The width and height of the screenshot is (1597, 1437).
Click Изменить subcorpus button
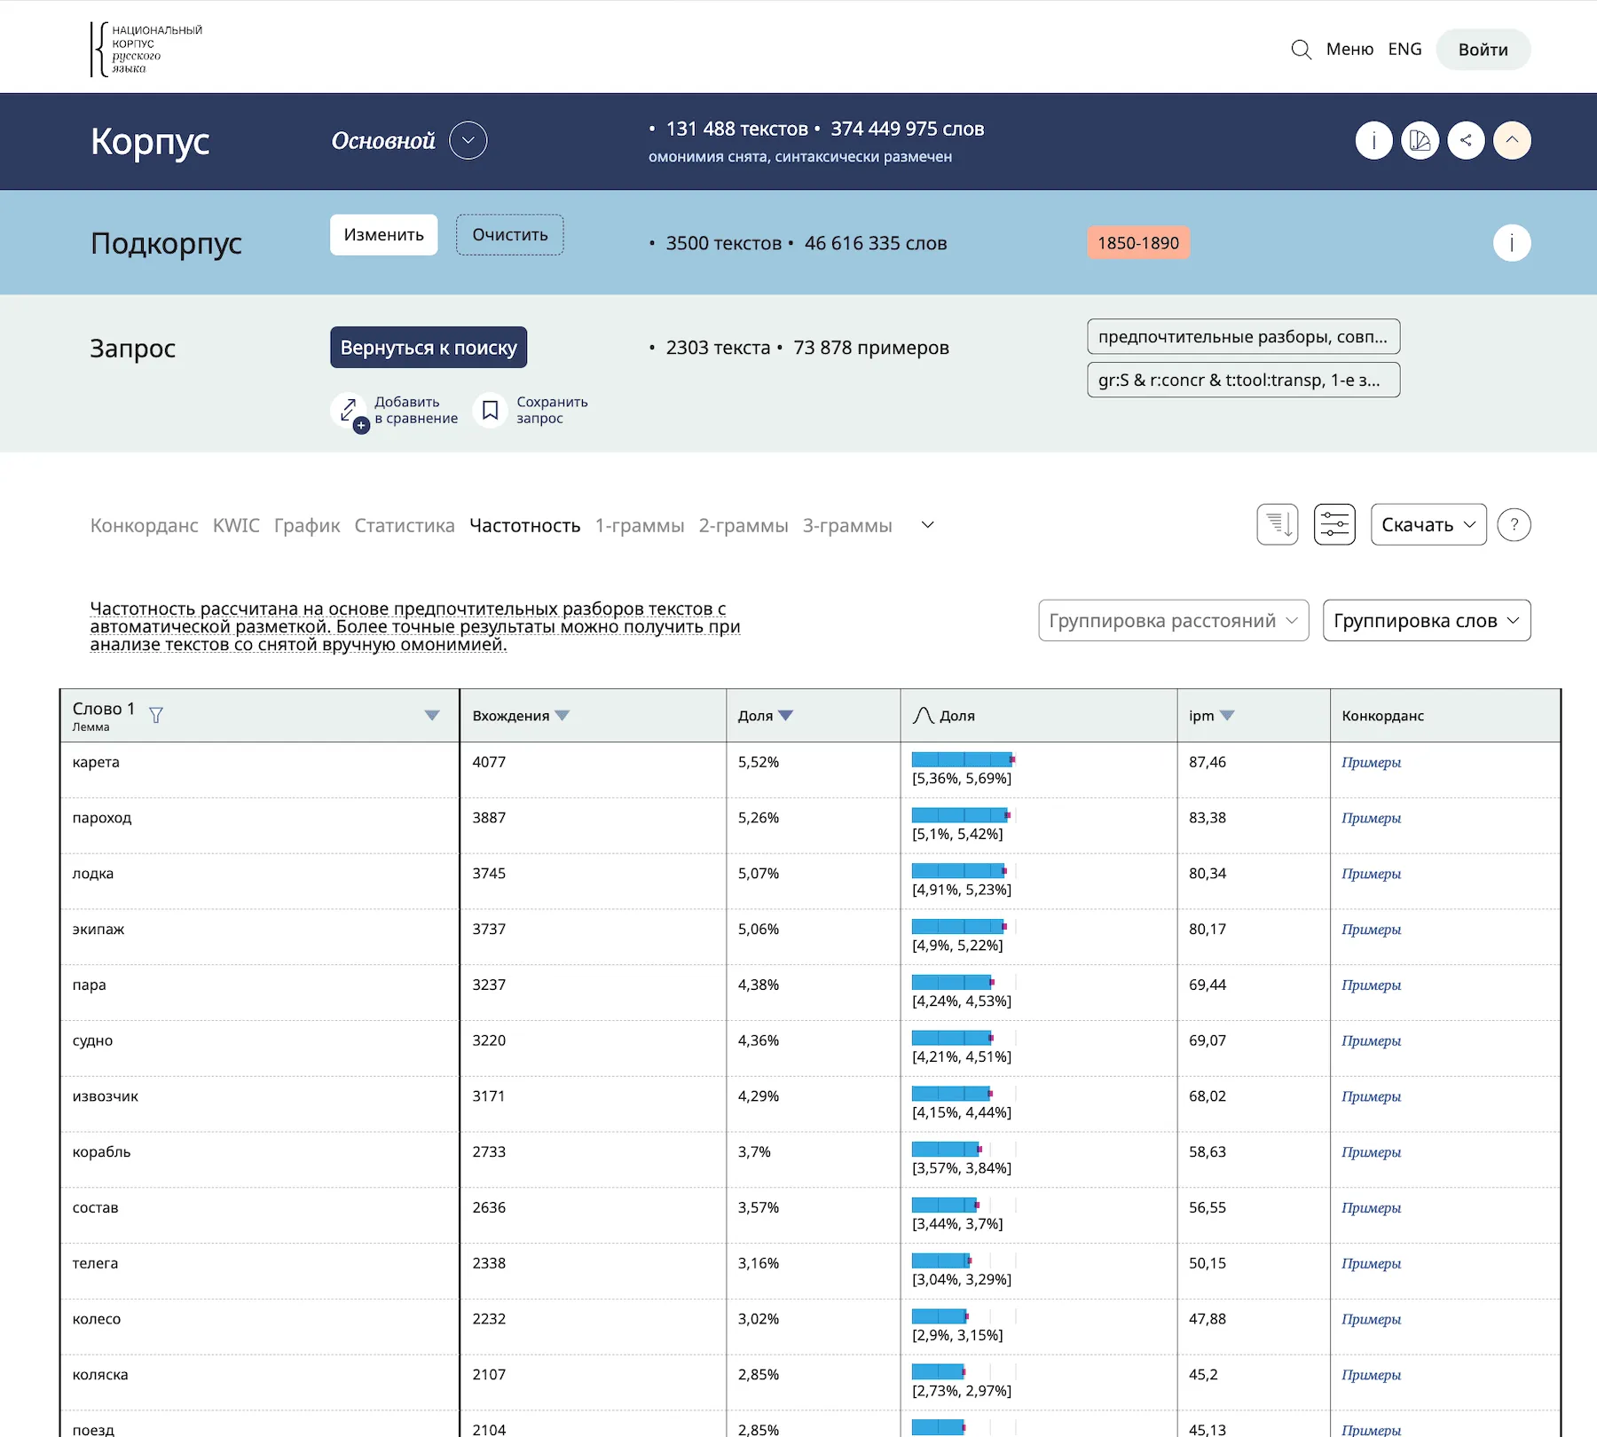pos(384,235)
